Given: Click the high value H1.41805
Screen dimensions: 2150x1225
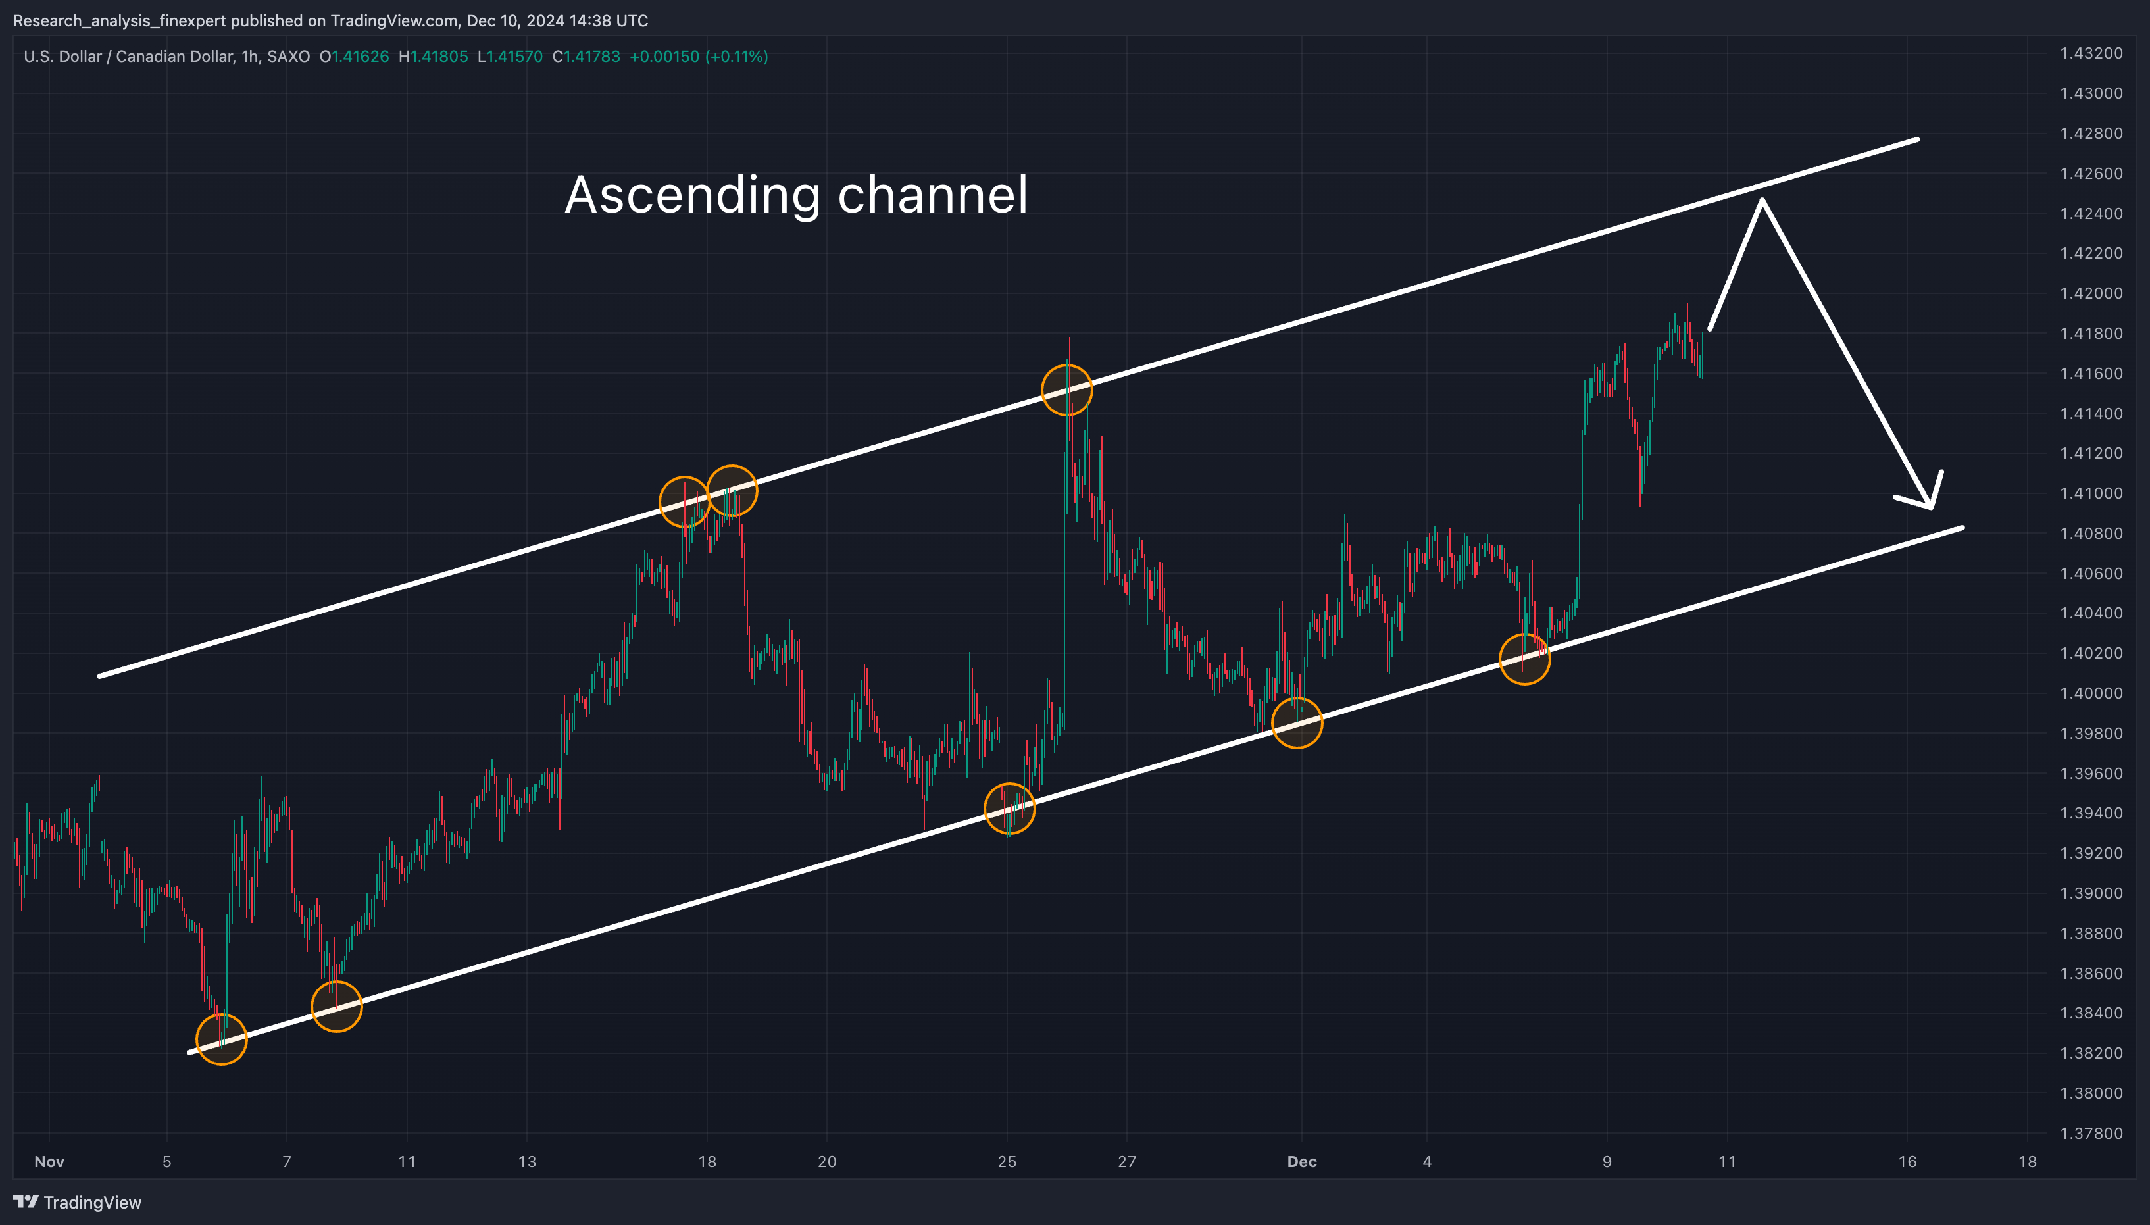Looking at the screenshot, I should (433, 57).
